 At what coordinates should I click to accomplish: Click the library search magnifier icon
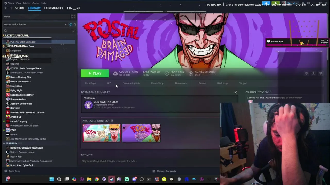click(5, 31)
